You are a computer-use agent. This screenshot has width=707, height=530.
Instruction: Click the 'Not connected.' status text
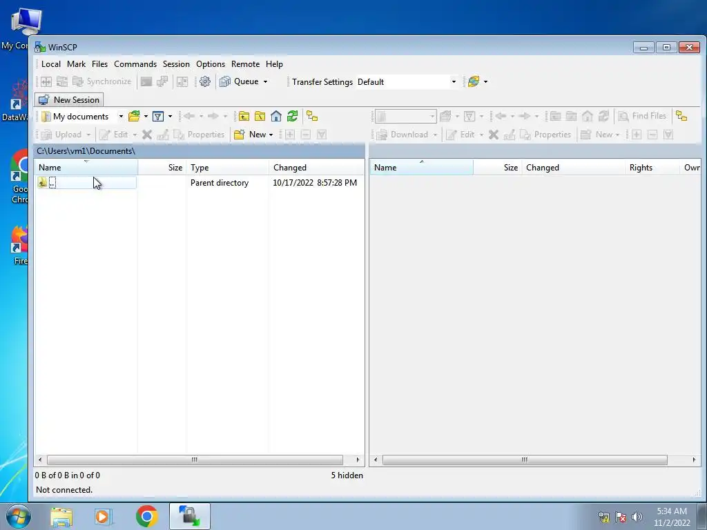tap(64, 489)
